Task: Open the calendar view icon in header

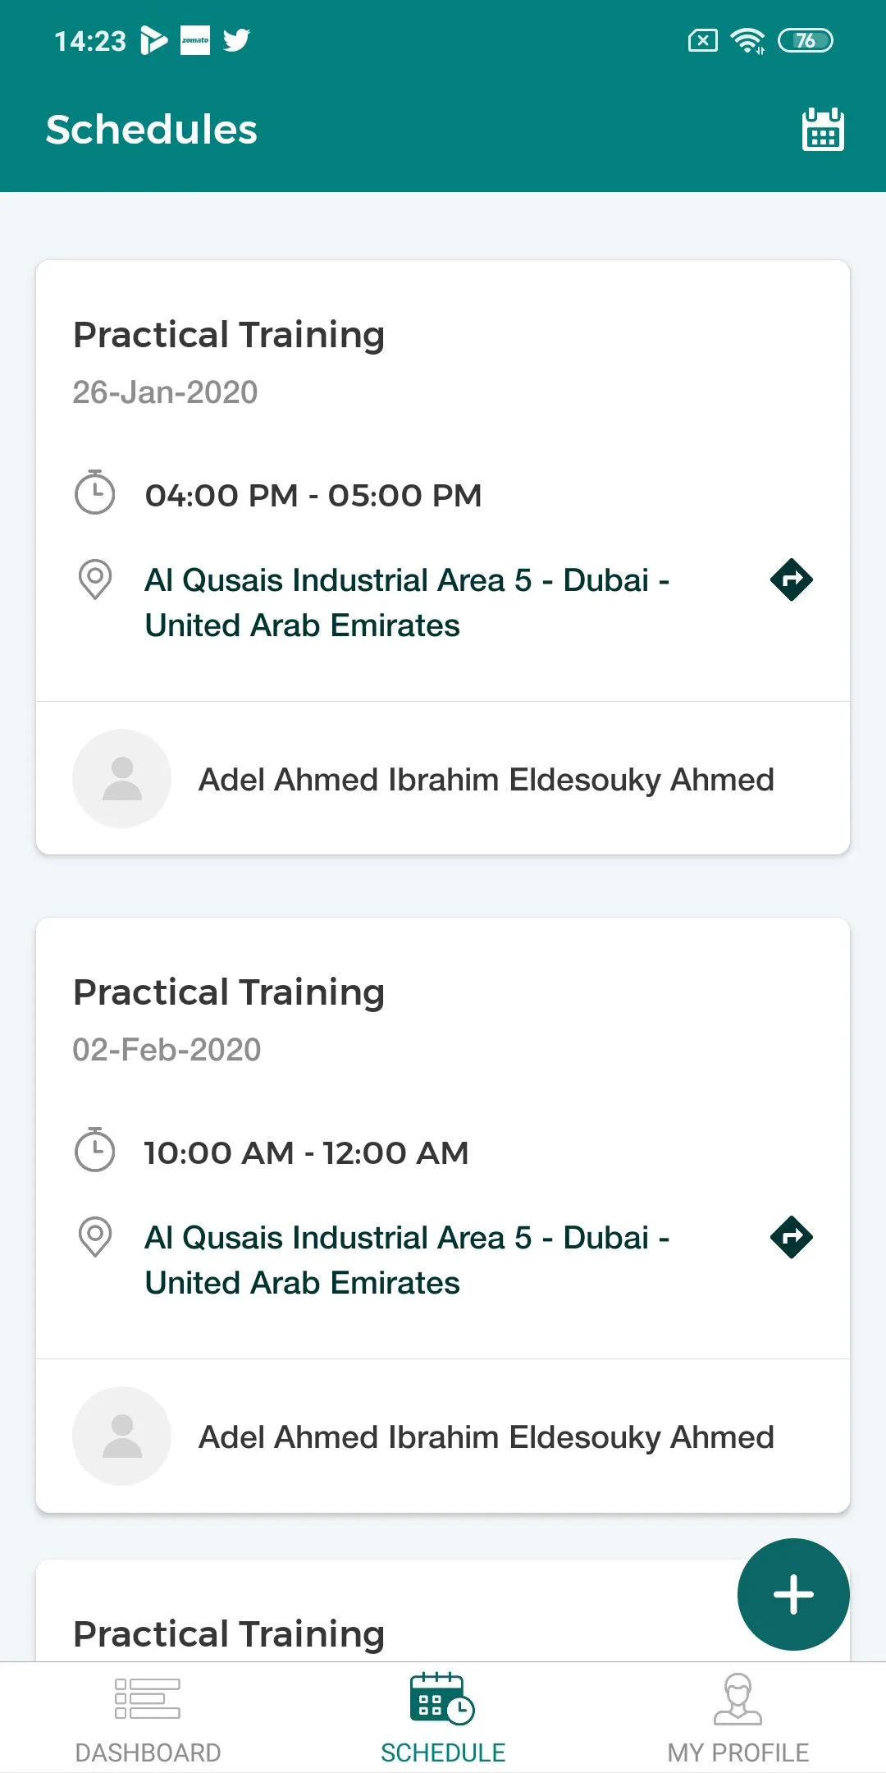Action: click(x=823, y=130)
